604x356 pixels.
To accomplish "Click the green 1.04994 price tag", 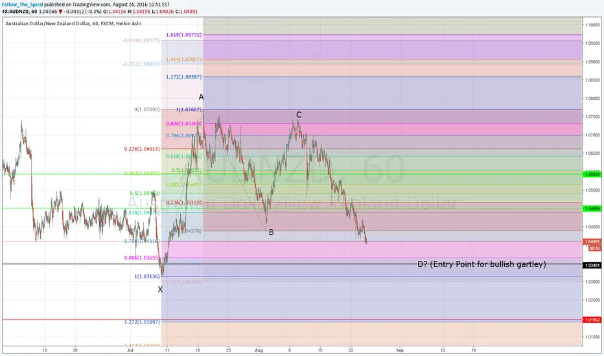I will click(x=592, y=208).
